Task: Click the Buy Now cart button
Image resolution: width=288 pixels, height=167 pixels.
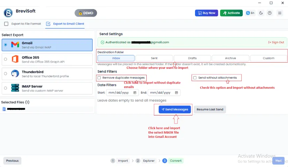Action: pos(207,13)
